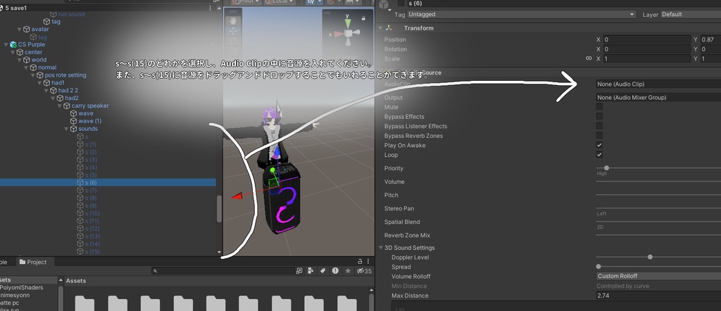Click the GameObject cube icon in Inspector
721x311 pixels.
tap(384, 4)
